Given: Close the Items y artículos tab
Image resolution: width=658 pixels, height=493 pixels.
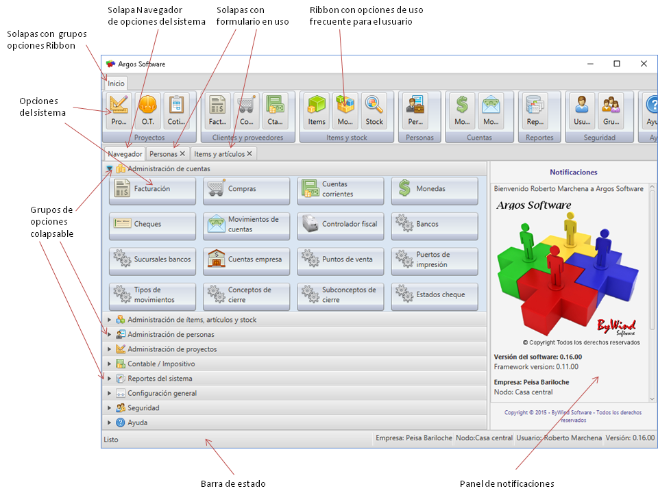Looking at the screenshot, I should coord(249,154).
